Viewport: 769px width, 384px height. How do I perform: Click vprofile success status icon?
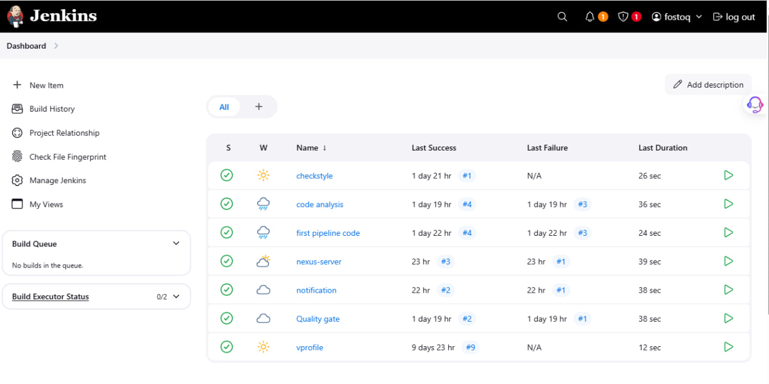point(226,347)
